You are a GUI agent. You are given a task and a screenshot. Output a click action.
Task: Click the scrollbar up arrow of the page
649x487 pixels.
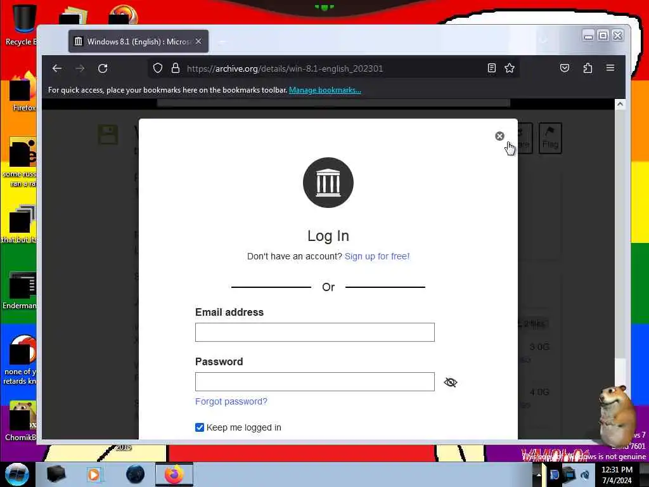620,105
